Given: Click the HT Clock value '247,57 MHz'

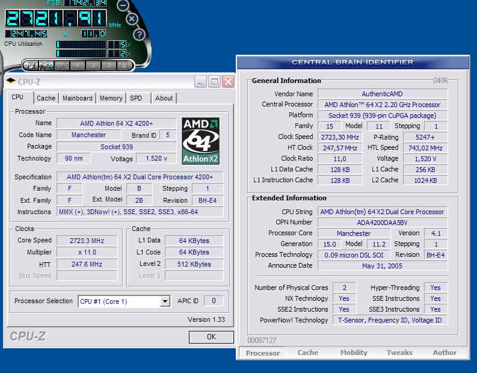Looking at the screenshot, I should tap(340, 148).
